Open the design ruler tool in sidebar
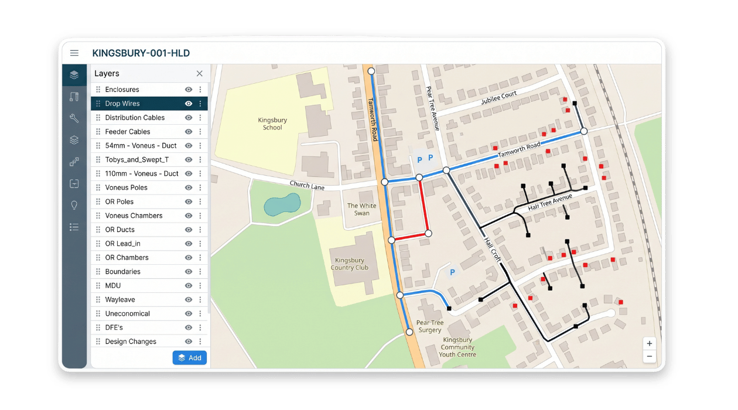The image size is (738, 410). (74, 97)
